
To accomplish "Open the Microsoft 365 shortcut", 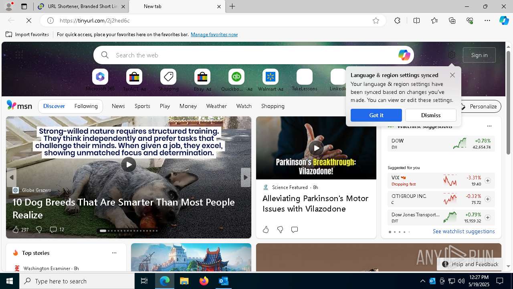I will (100, 80).
